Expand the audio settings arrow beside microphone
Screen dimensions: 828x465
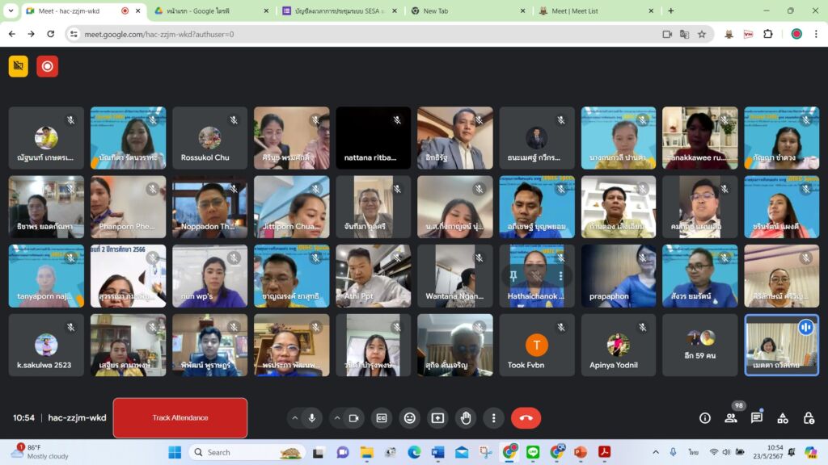tap(294, 417)
